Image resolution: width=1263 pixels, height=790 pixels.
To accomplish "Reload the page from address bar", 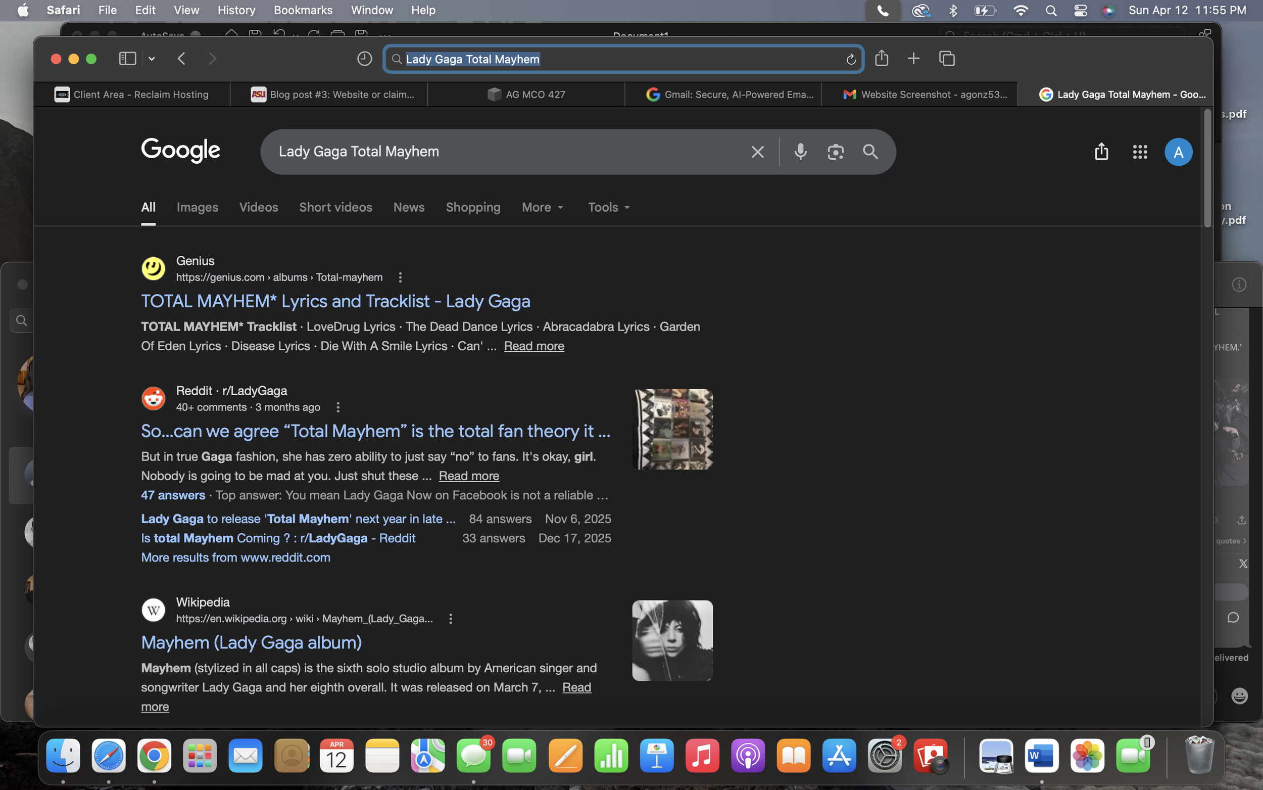I will pyautogui.click(x=851, y=60).
